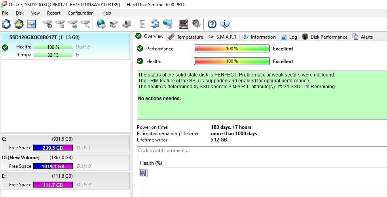Click the Performance 100 % gradient bar
387x197 pixels.
[232, 48]
